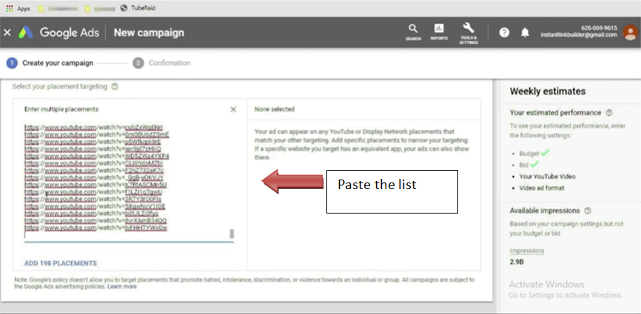Image resolution: width=641 pixels, height=314 pixels.
Task: Open the notifications bell
Action: coord(526,33)
